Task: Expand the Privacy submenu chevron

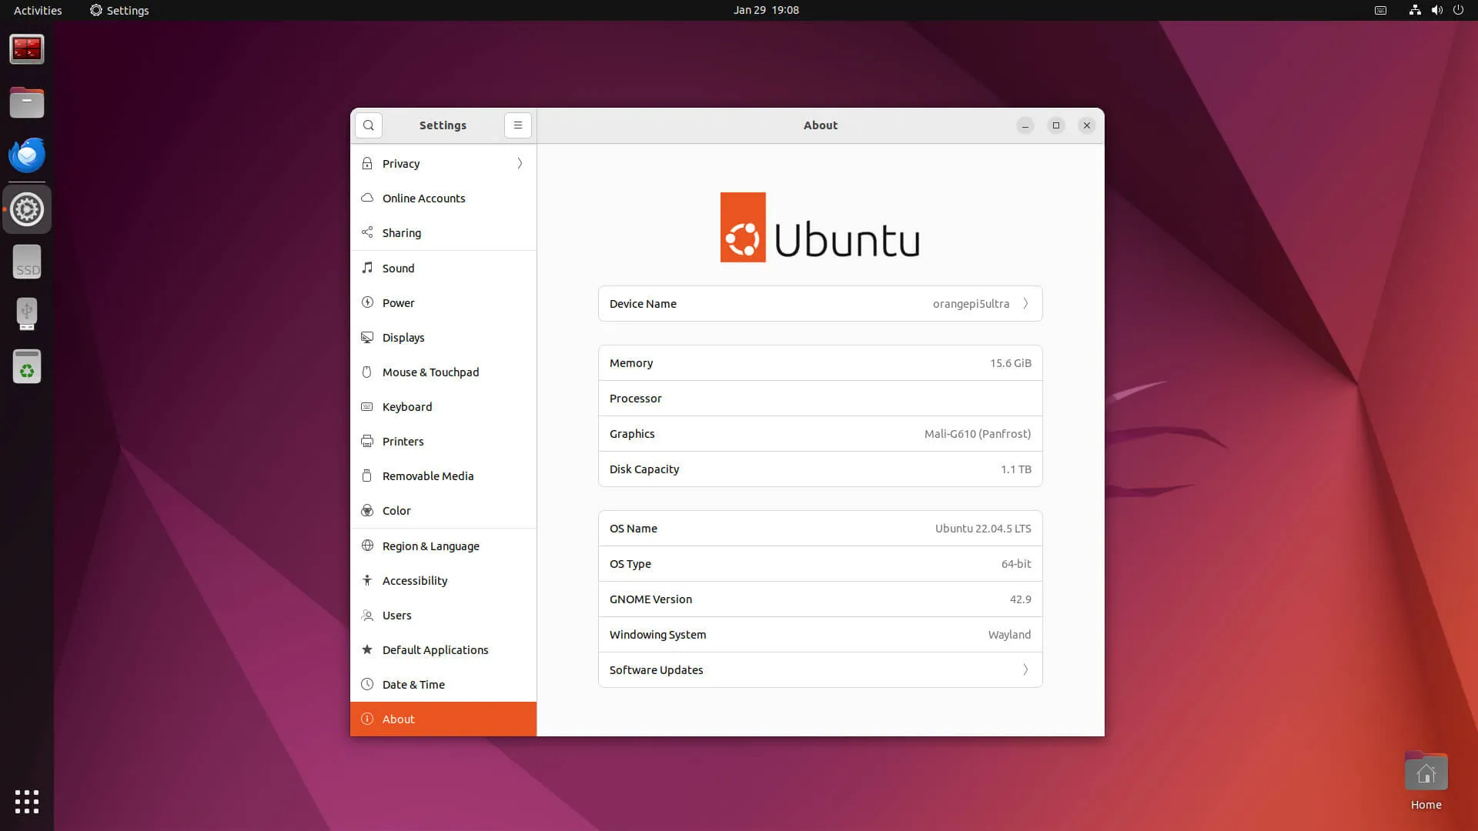Action: click(x=520, y=164)
